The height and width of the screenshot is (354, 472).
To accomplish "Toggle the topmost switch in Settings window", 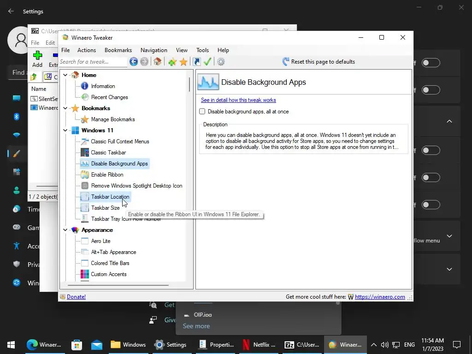I will coord(431,63).
